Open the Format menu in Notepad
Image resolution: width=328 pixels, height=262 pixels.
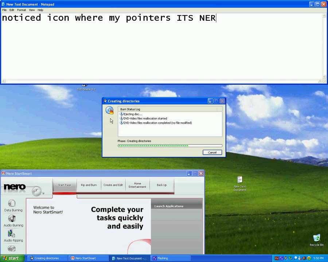[x=22, y=10]
